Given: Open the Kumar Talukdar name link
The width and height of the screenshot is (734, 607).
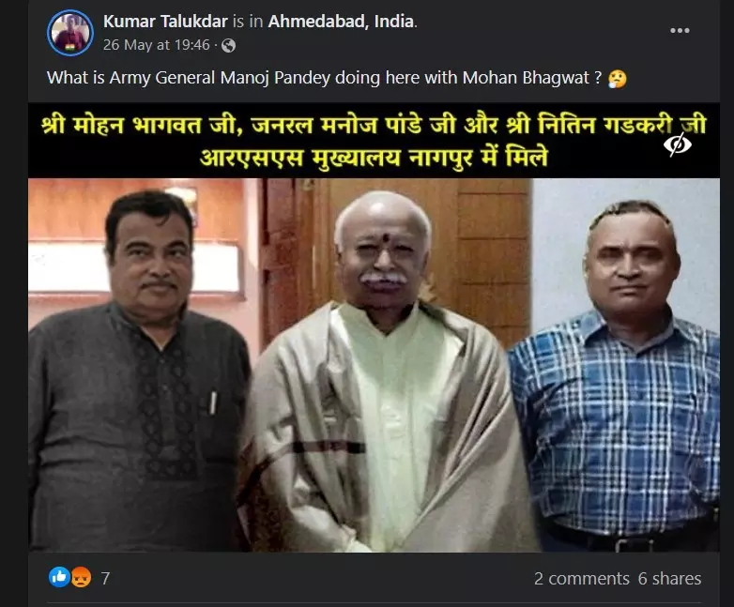Looking at the screenshot, I should click(x=165, y=22).
